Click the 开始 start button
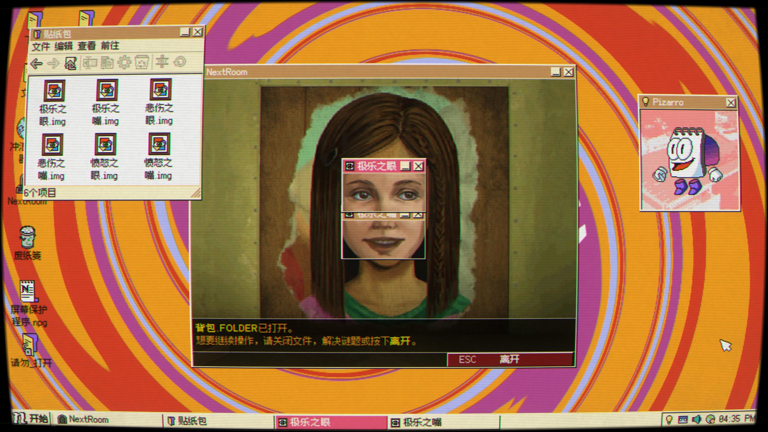768x432 pixels. 31,418
